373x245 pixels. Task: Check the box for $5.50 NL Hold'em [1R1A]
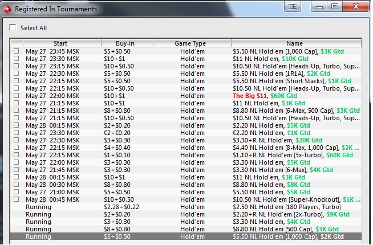coord(16,73)
